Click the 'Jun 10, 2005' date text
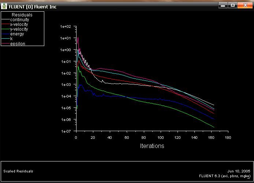The width and height of the screenshot is (254, 183). point(239,171)
